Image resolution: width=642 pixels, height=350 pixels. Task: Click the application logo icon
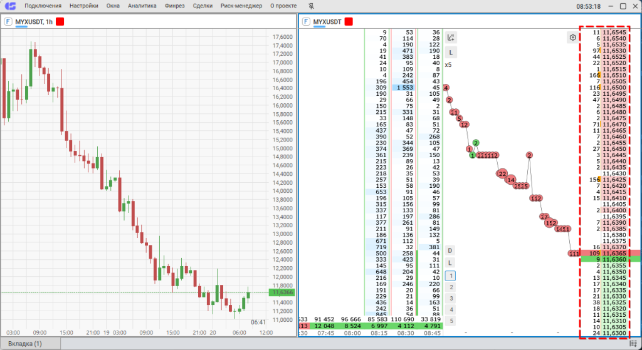pos(9,6)
